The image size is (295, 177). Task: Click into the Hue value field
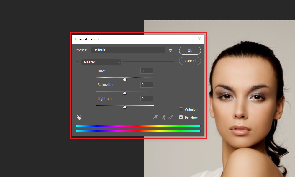[147, 71]
